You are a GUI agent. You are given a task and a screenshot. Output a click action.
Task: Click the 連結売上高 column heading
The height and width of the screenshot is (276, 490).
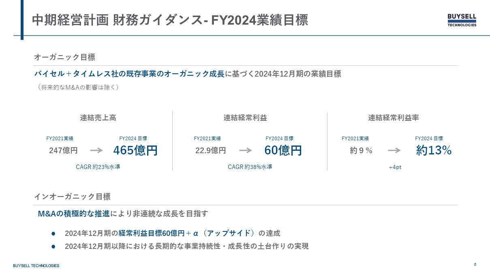98,118
